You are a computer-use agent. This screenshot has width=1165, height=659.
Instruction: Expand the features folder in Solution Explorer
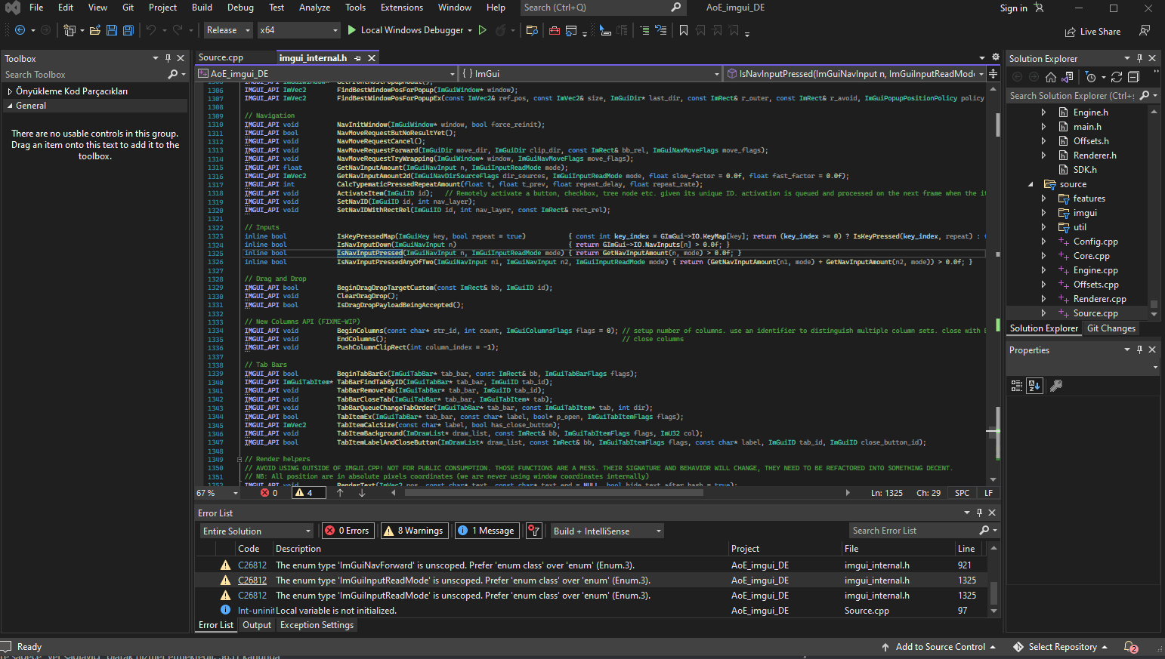(x=1043, y=199)
